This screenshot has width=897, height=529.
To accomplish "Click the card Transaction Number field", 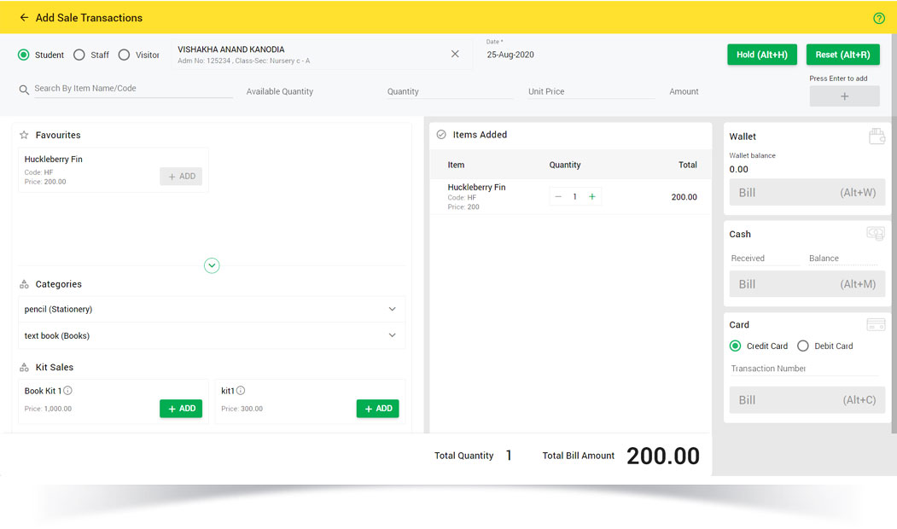I will click(803, 369).
